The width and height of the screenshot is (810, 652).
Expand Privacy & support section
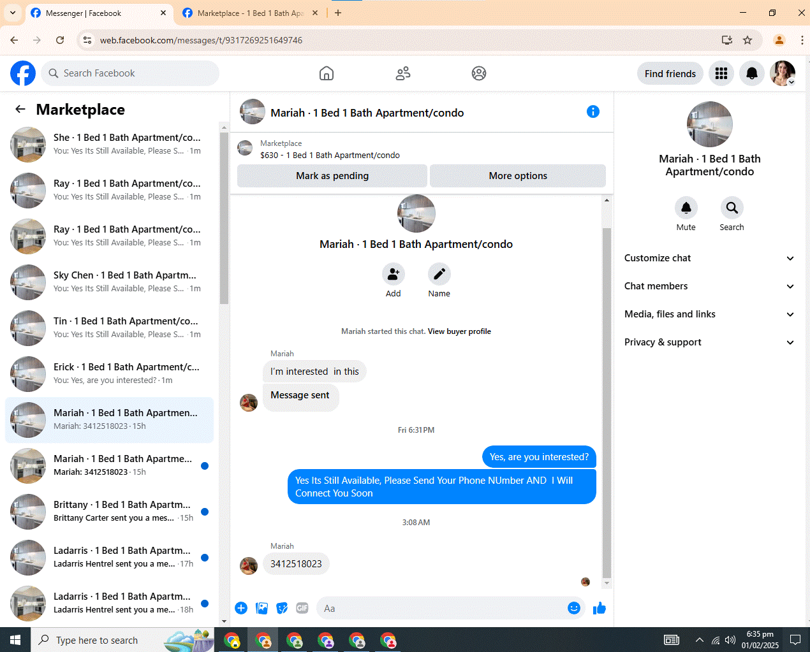(709, 342)
